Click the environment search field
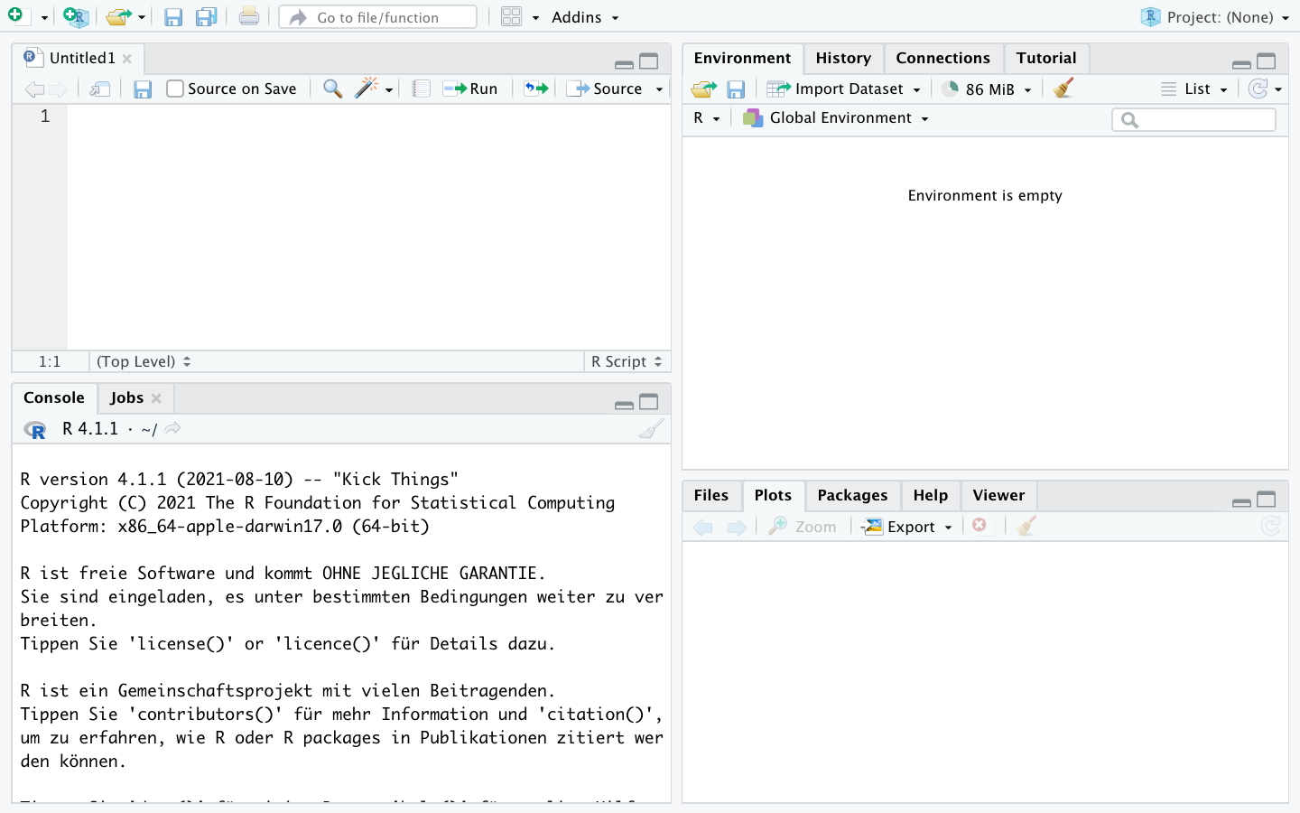 coord(1193,119)
